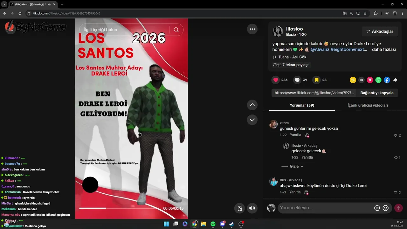Click 7 tekrar paylaştı reposts text
The image size is (407, 229).
click(x=296, y=65)
